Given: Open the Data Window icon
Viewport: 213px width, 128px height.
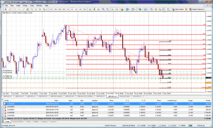Looking at the screenshot, I should click(x=156, y=9).
